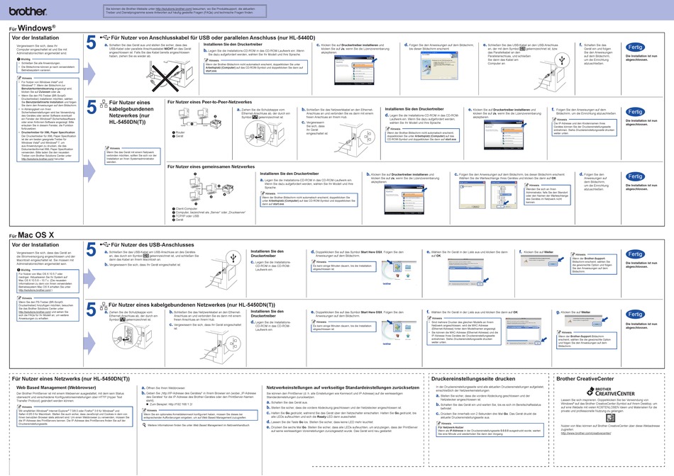Click the shared network diagram with Client-Computer

(211, 190)
